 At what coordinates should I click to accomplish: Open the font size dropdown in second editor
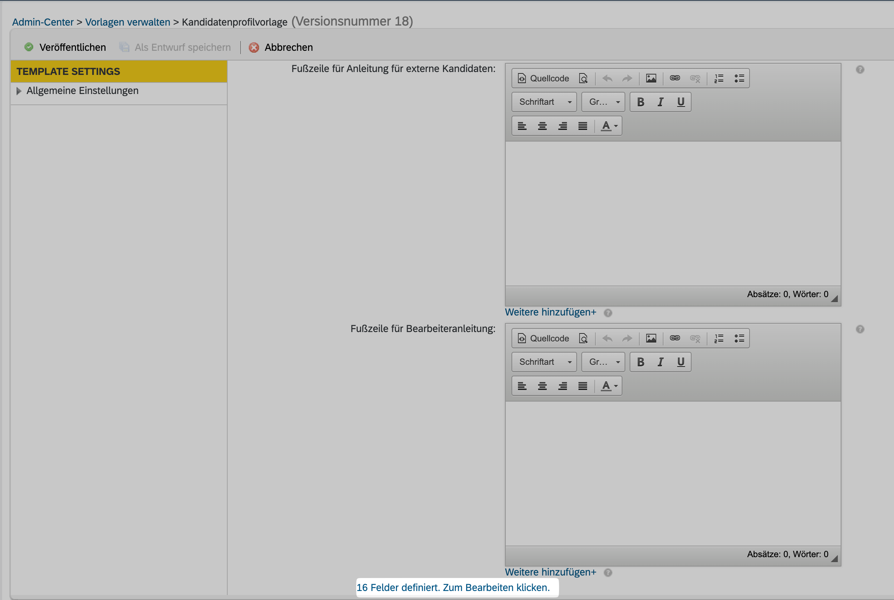603,362
